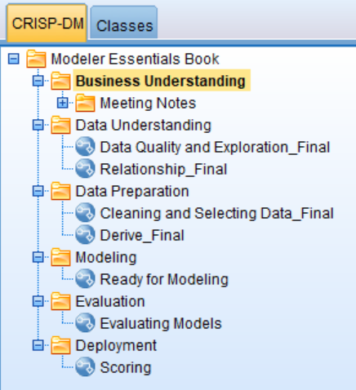Click the Meeting Notes folder icon
The height and width of the screenshot is (390, 356).
(x=85, y=103)
